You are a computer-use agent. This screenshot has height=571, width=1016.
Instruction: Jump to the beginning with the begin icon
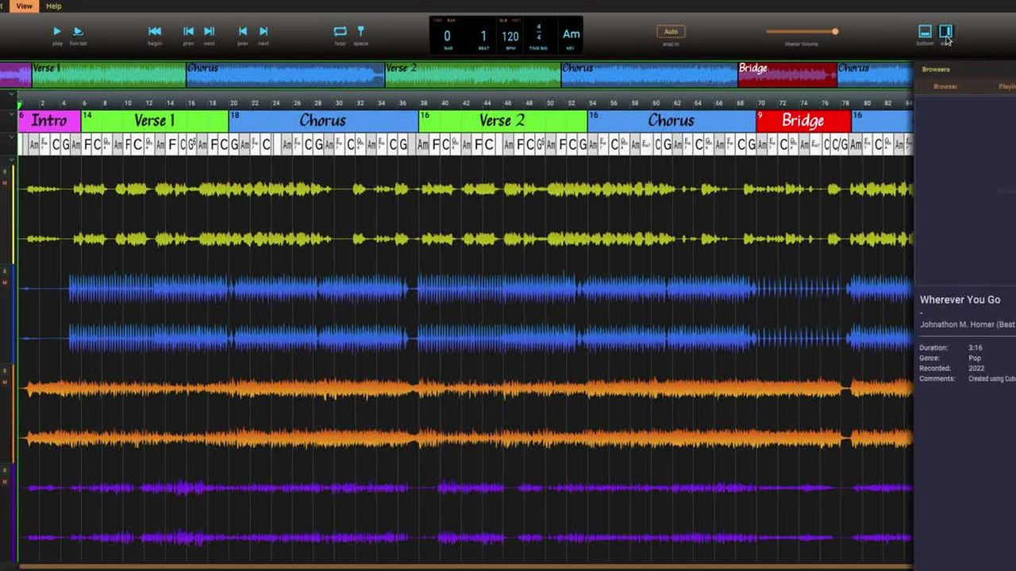pos(155,32)
